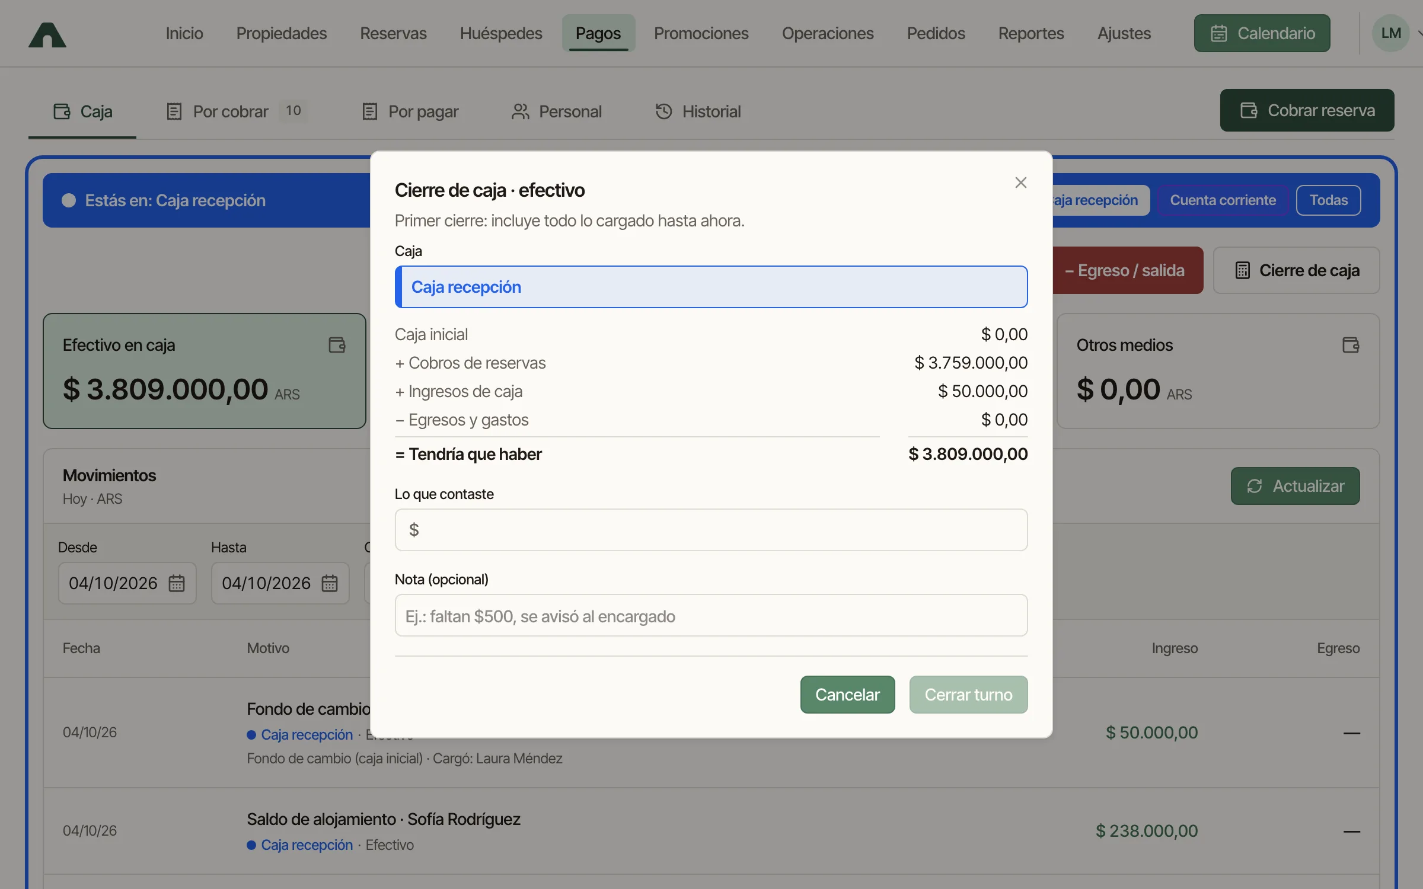
Task: Select the Todas filter
Action: (x=1328, y=200)
